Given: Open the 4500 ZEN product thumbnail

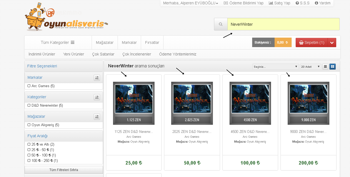Looking at the screenshot, I should 250,103.
